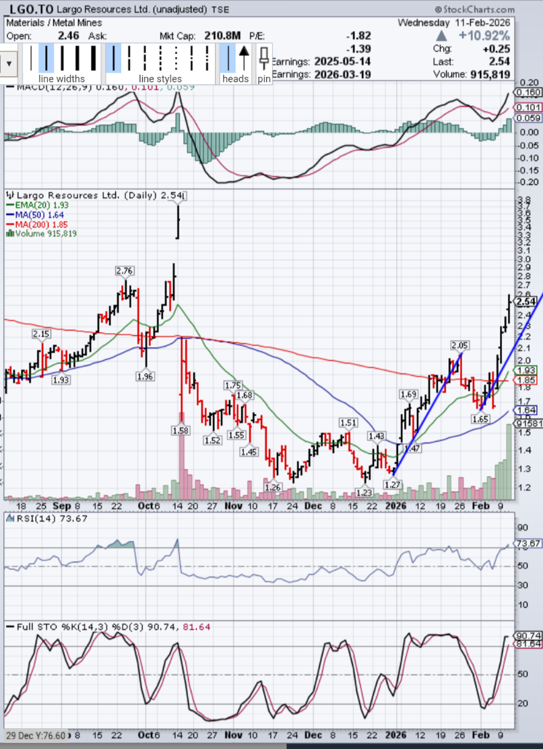Click the Feb label on the price chart date axis
543x749 pixels.
tap(480, 506)
